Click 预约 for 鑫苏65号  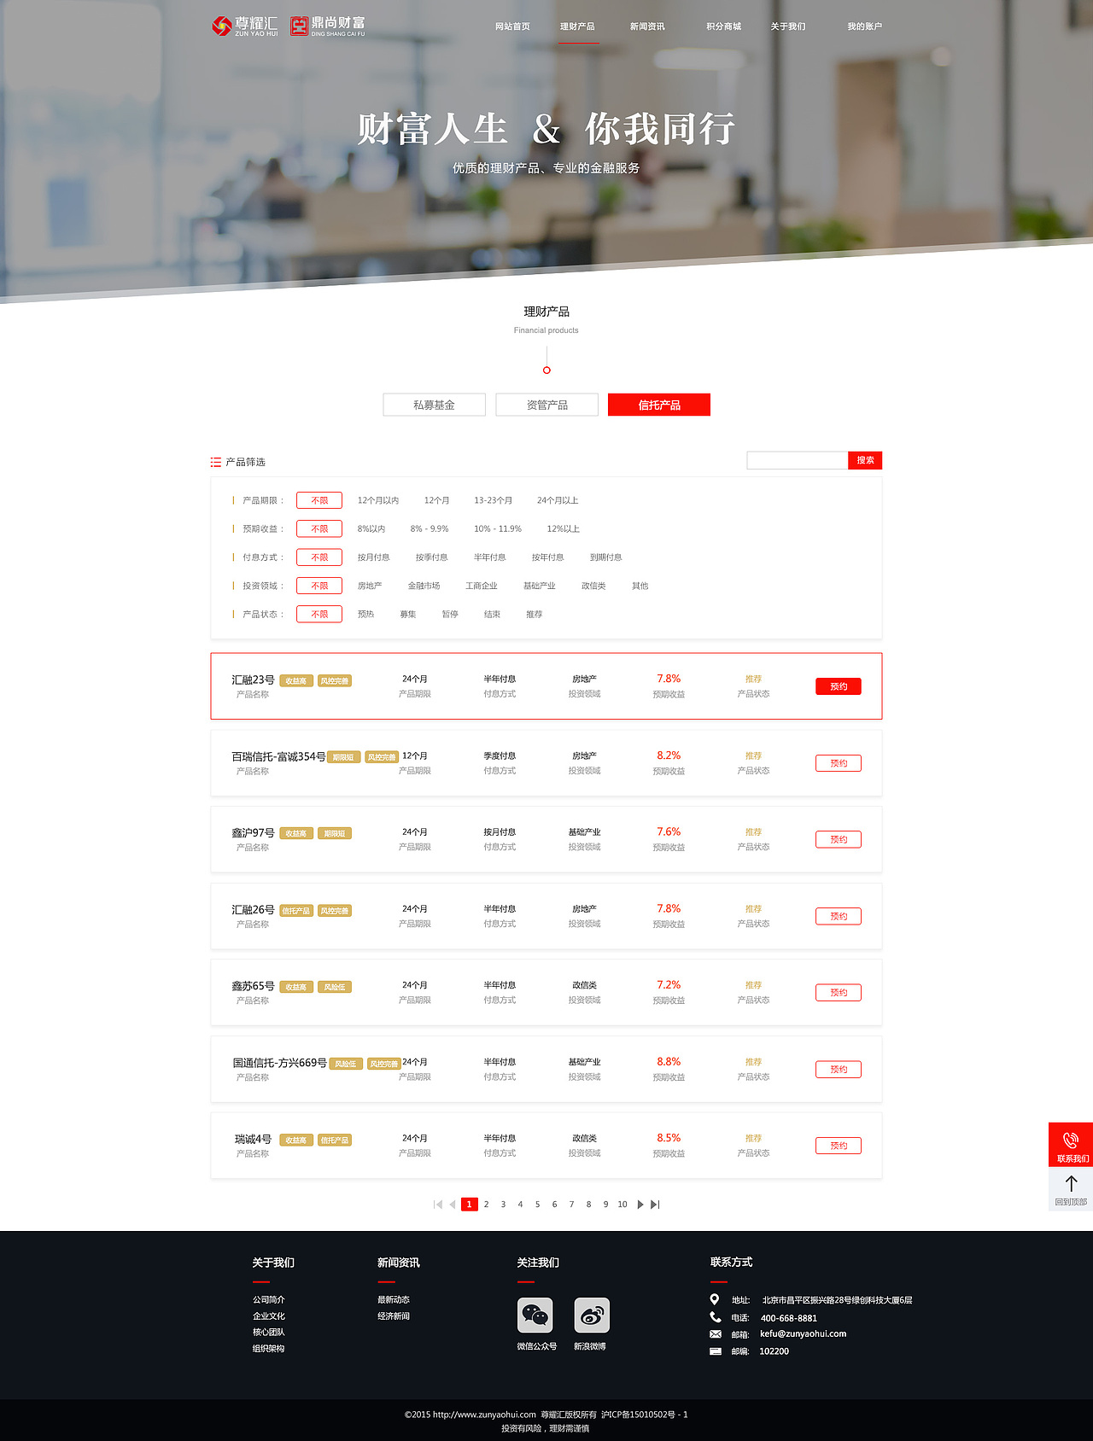(839, 992)
